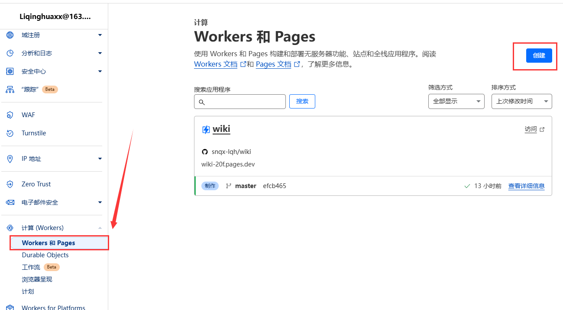Click 查看详细信息 link for wiki deployment
Screen dimensions: 563x310
coord(526,186)
